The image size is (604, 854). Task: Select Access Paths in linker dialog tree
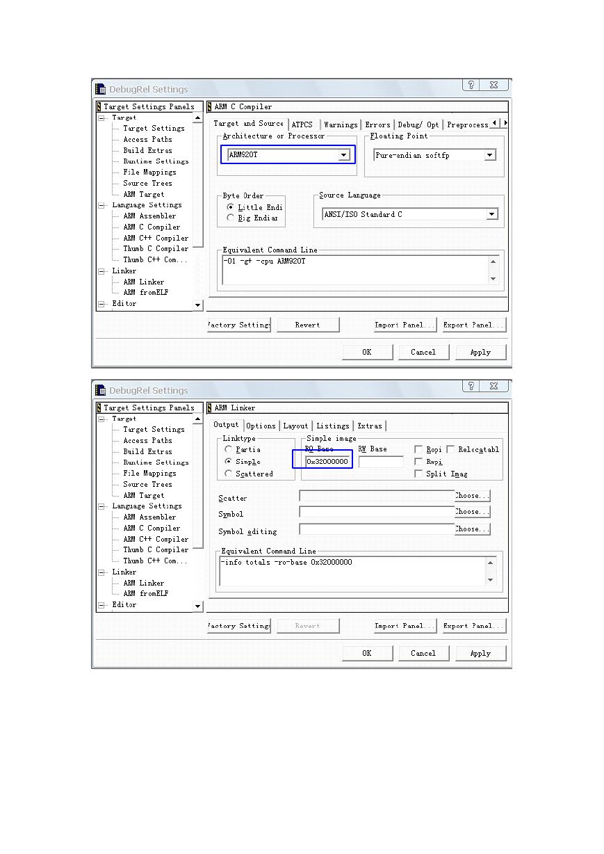147,440
